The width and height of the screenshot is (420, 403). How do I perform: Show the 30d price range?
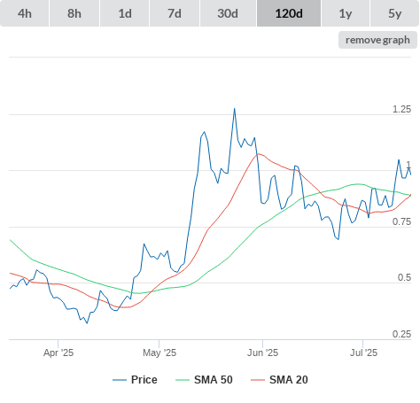(x=228, y=13)
